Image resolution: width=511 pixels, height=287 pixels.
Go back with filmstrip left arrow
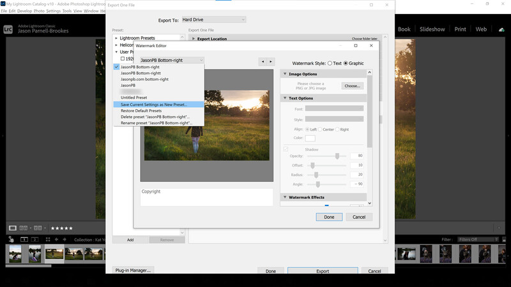(56, 240)
